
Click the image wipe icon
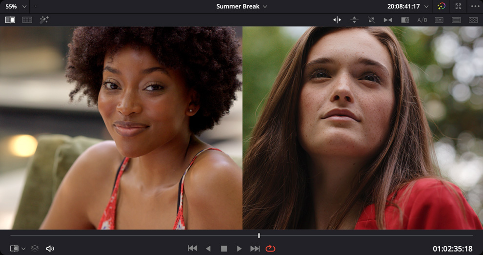coord(10,20)
